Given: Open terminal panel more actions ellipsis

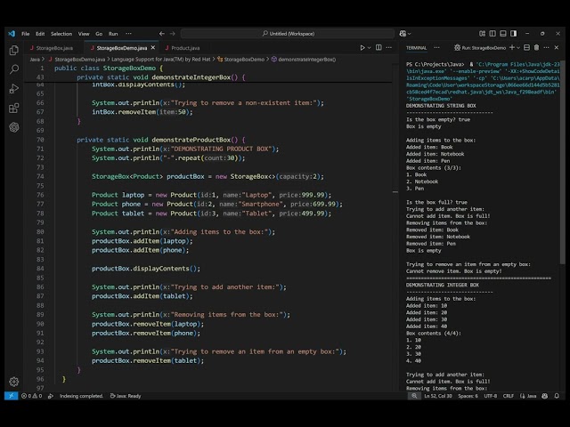Looking at the screenshot, I should (546, 47).
